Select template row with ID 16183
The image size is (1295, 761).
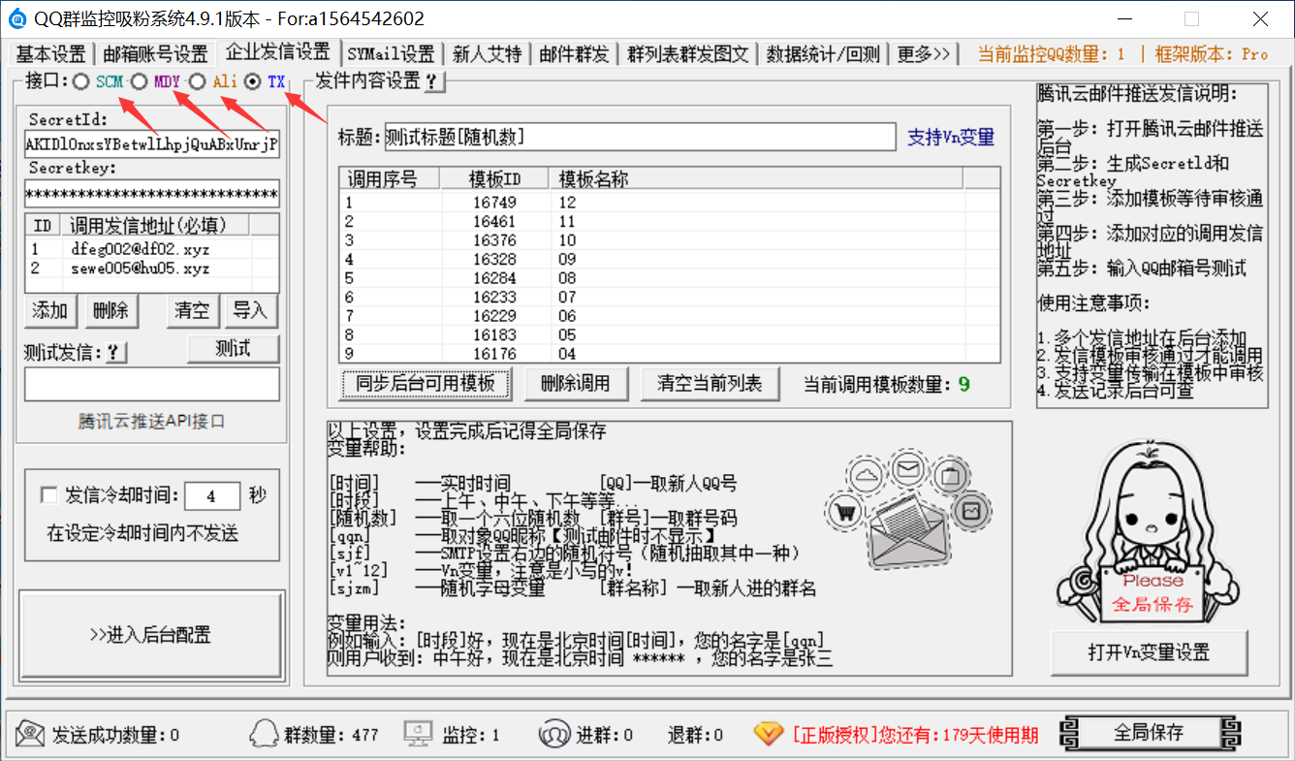(x=669, y=335)
